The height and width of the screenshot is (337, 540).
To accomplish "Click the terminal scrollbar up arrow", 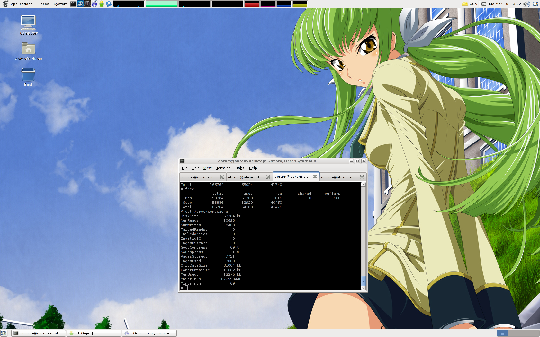I will [363, 185].
